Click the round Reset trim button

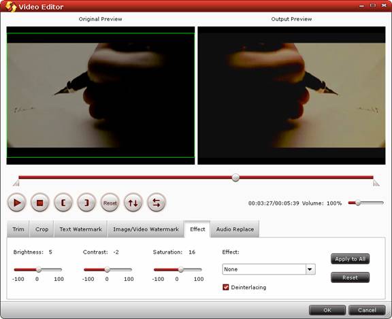coord(110,203)
